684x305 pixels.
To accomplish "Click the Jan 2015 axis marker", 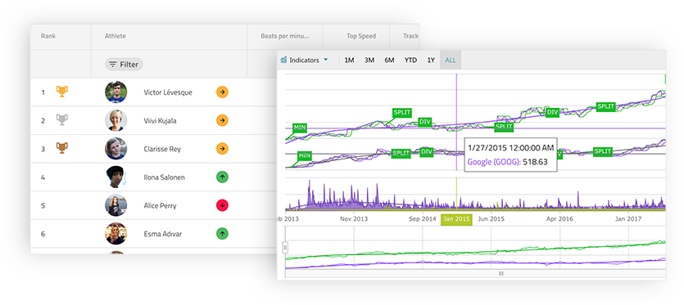I will coord(456,219).
